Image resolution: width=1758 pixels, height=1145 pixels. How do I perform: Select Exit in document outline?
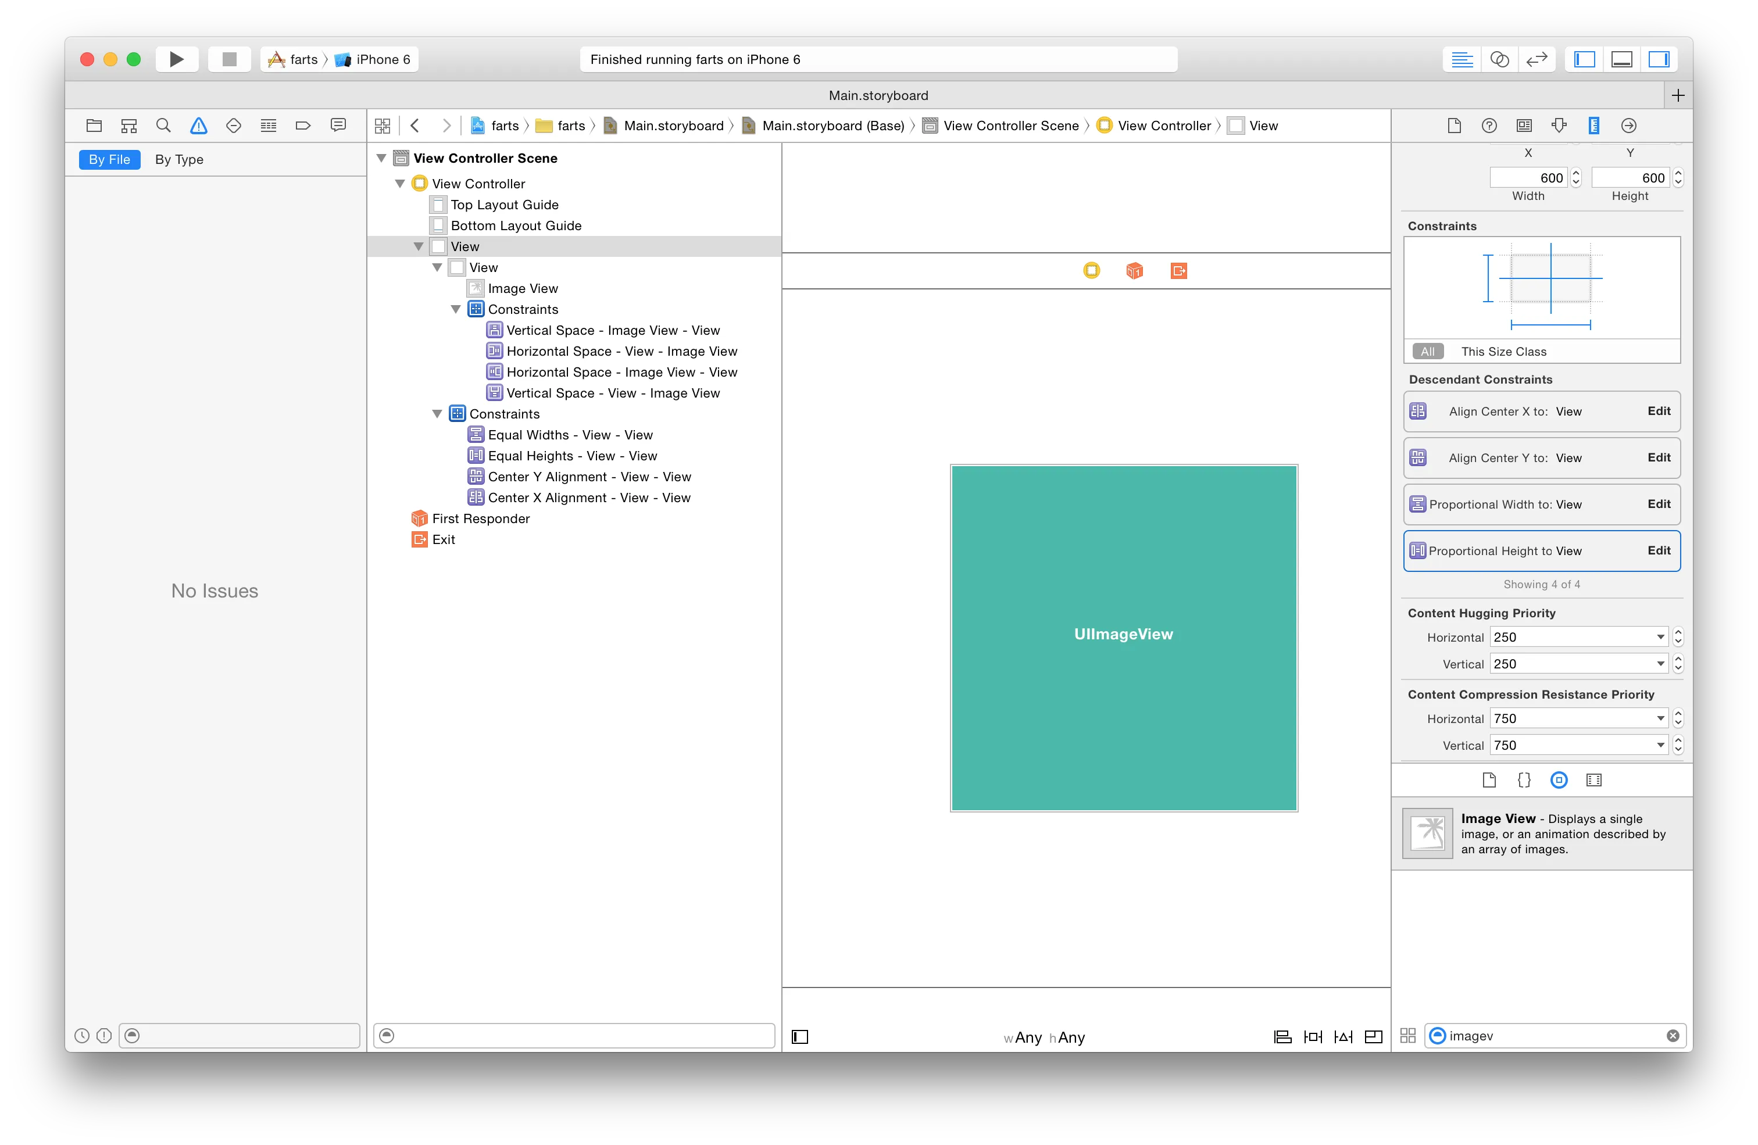[443, 540]
